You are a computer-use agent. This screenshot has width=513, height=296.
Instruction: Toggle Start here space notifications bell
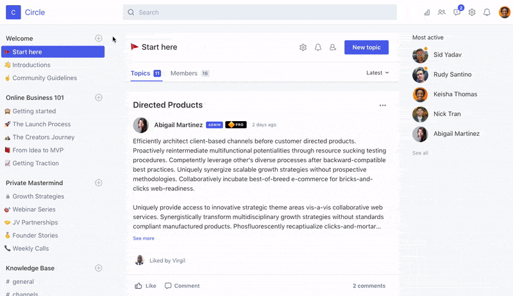(318, 47)
